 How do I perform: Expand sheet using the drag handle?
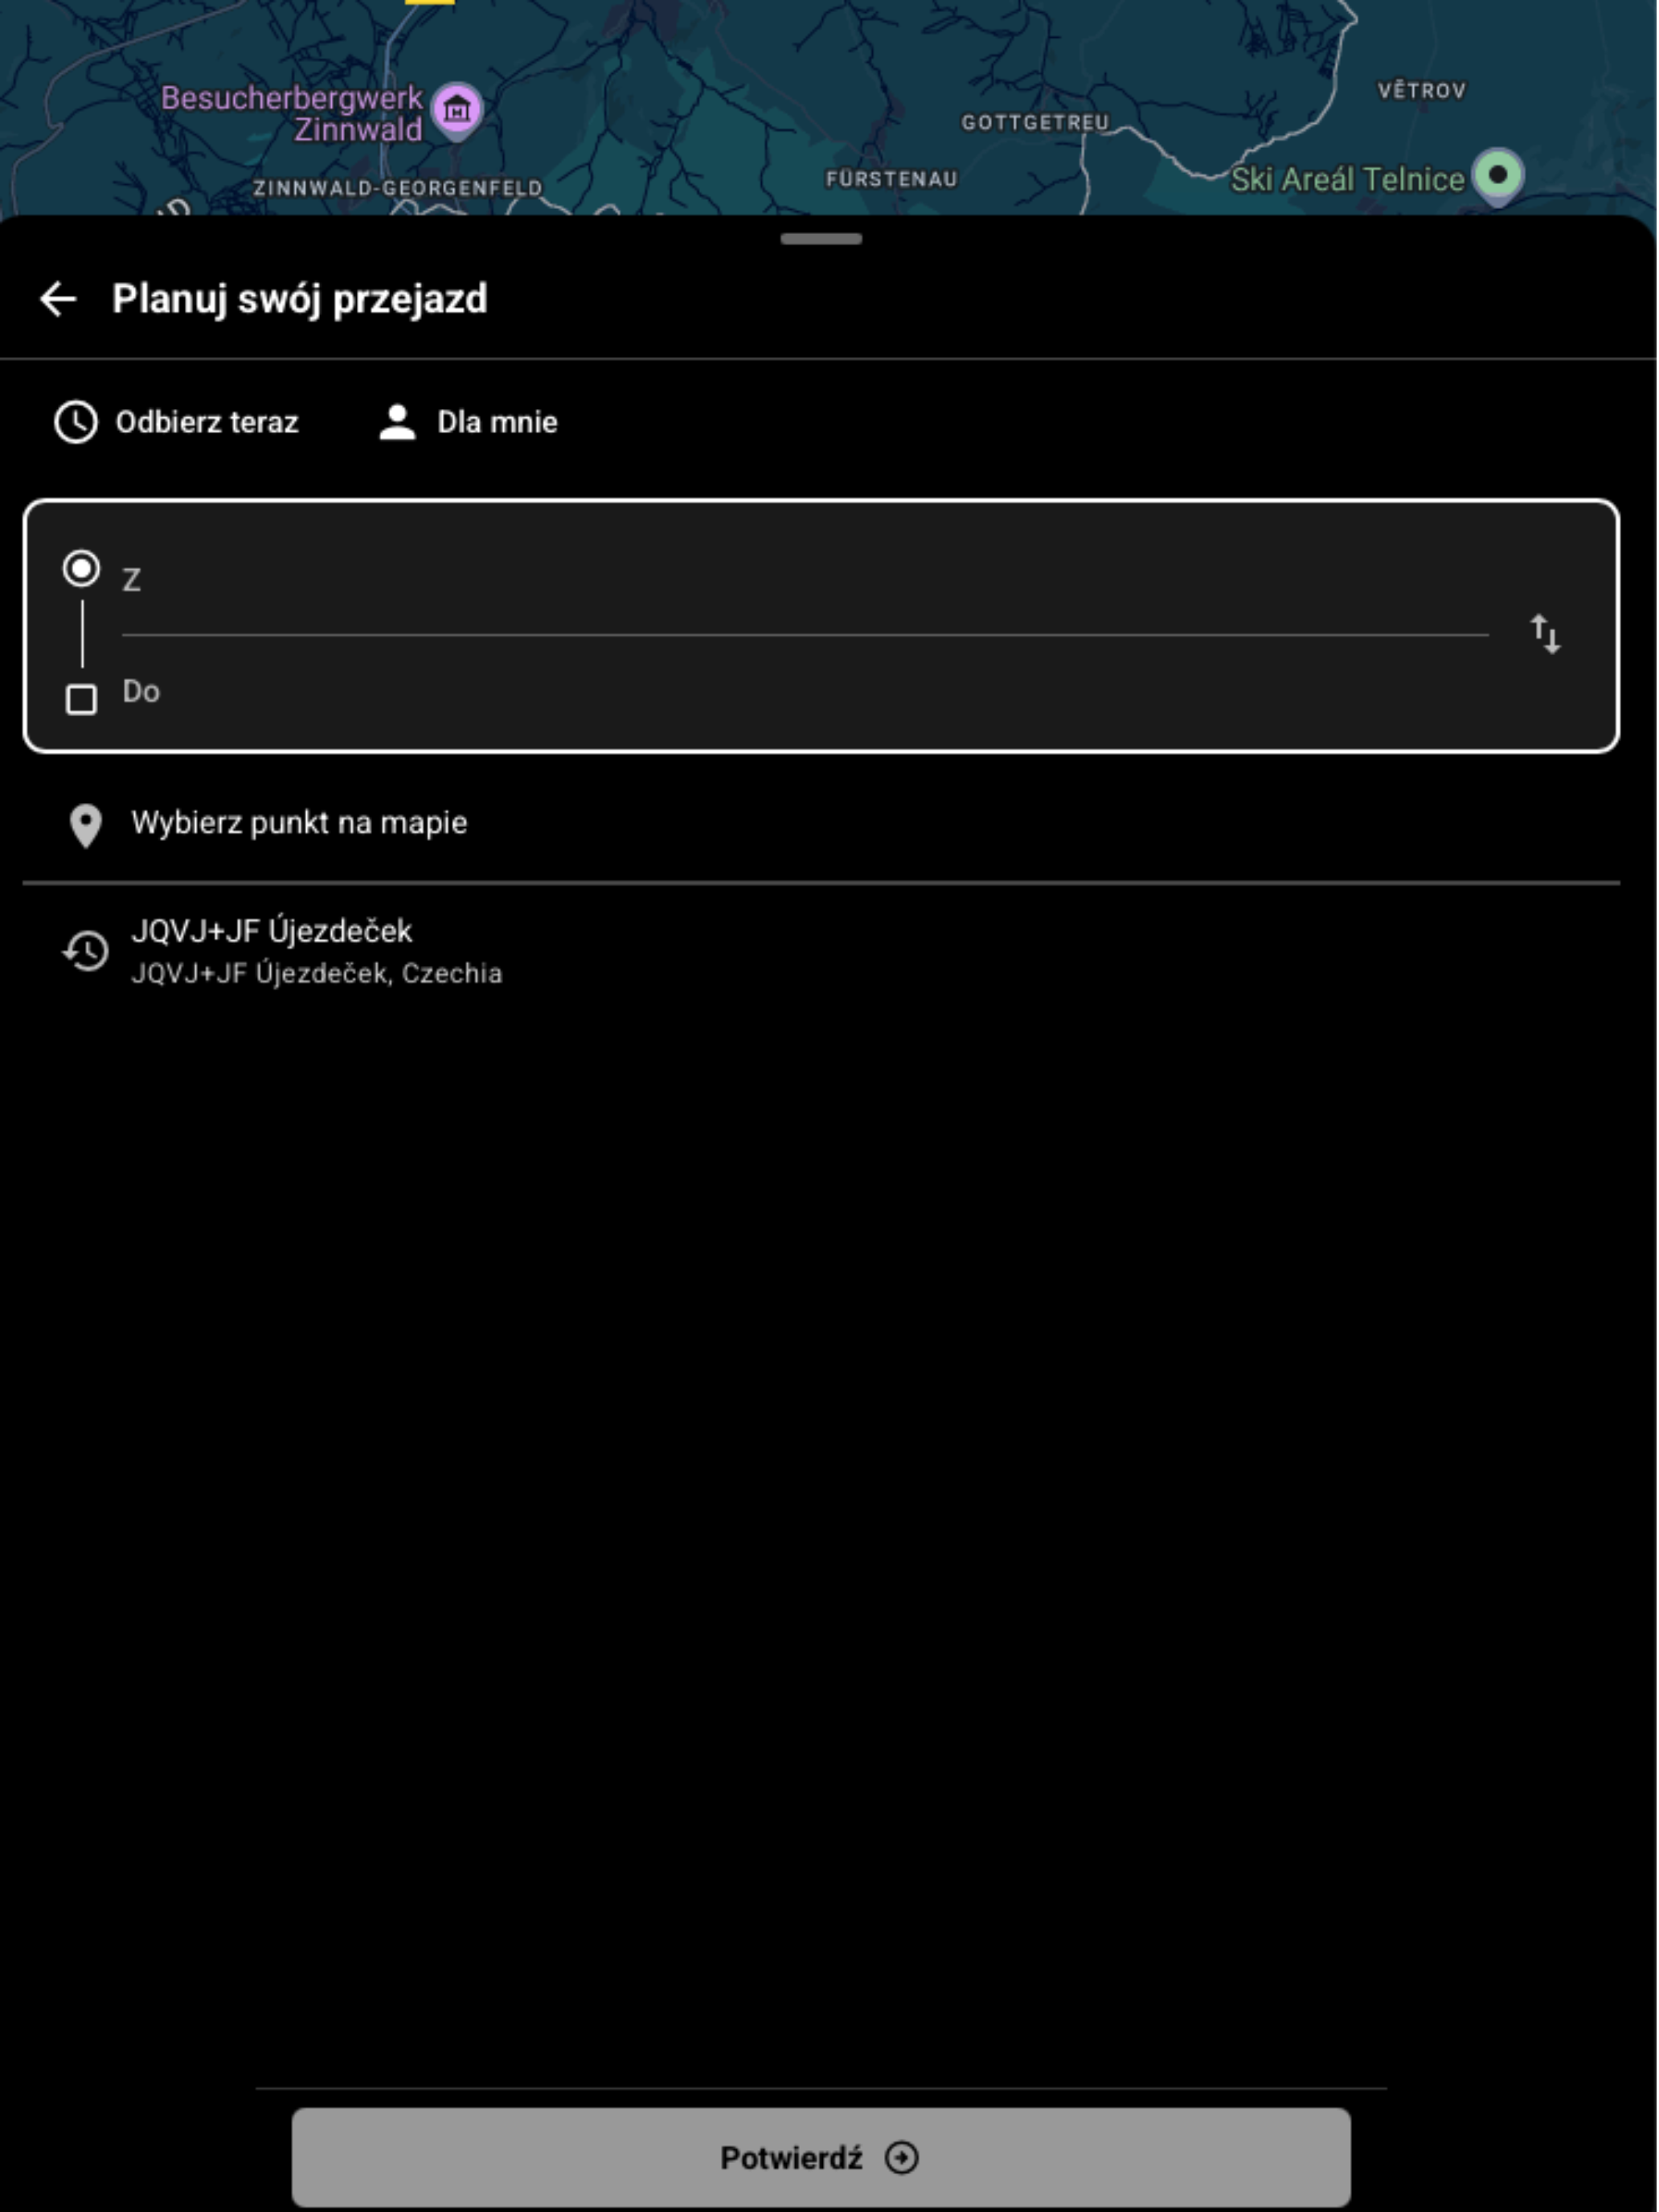click(x=821, y=239)
